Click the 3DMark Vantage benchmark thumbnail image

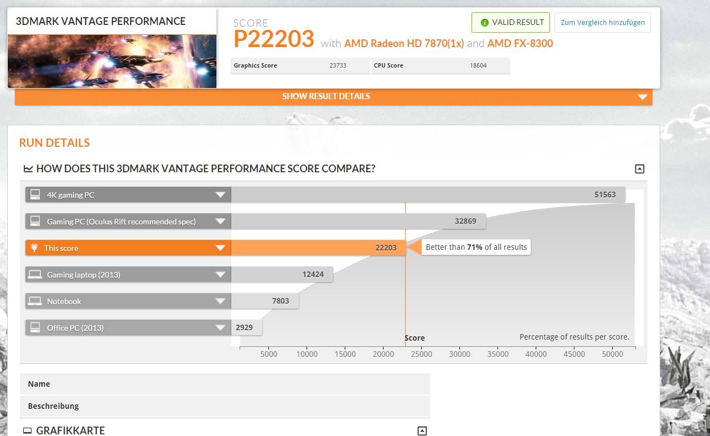(112, 61)
